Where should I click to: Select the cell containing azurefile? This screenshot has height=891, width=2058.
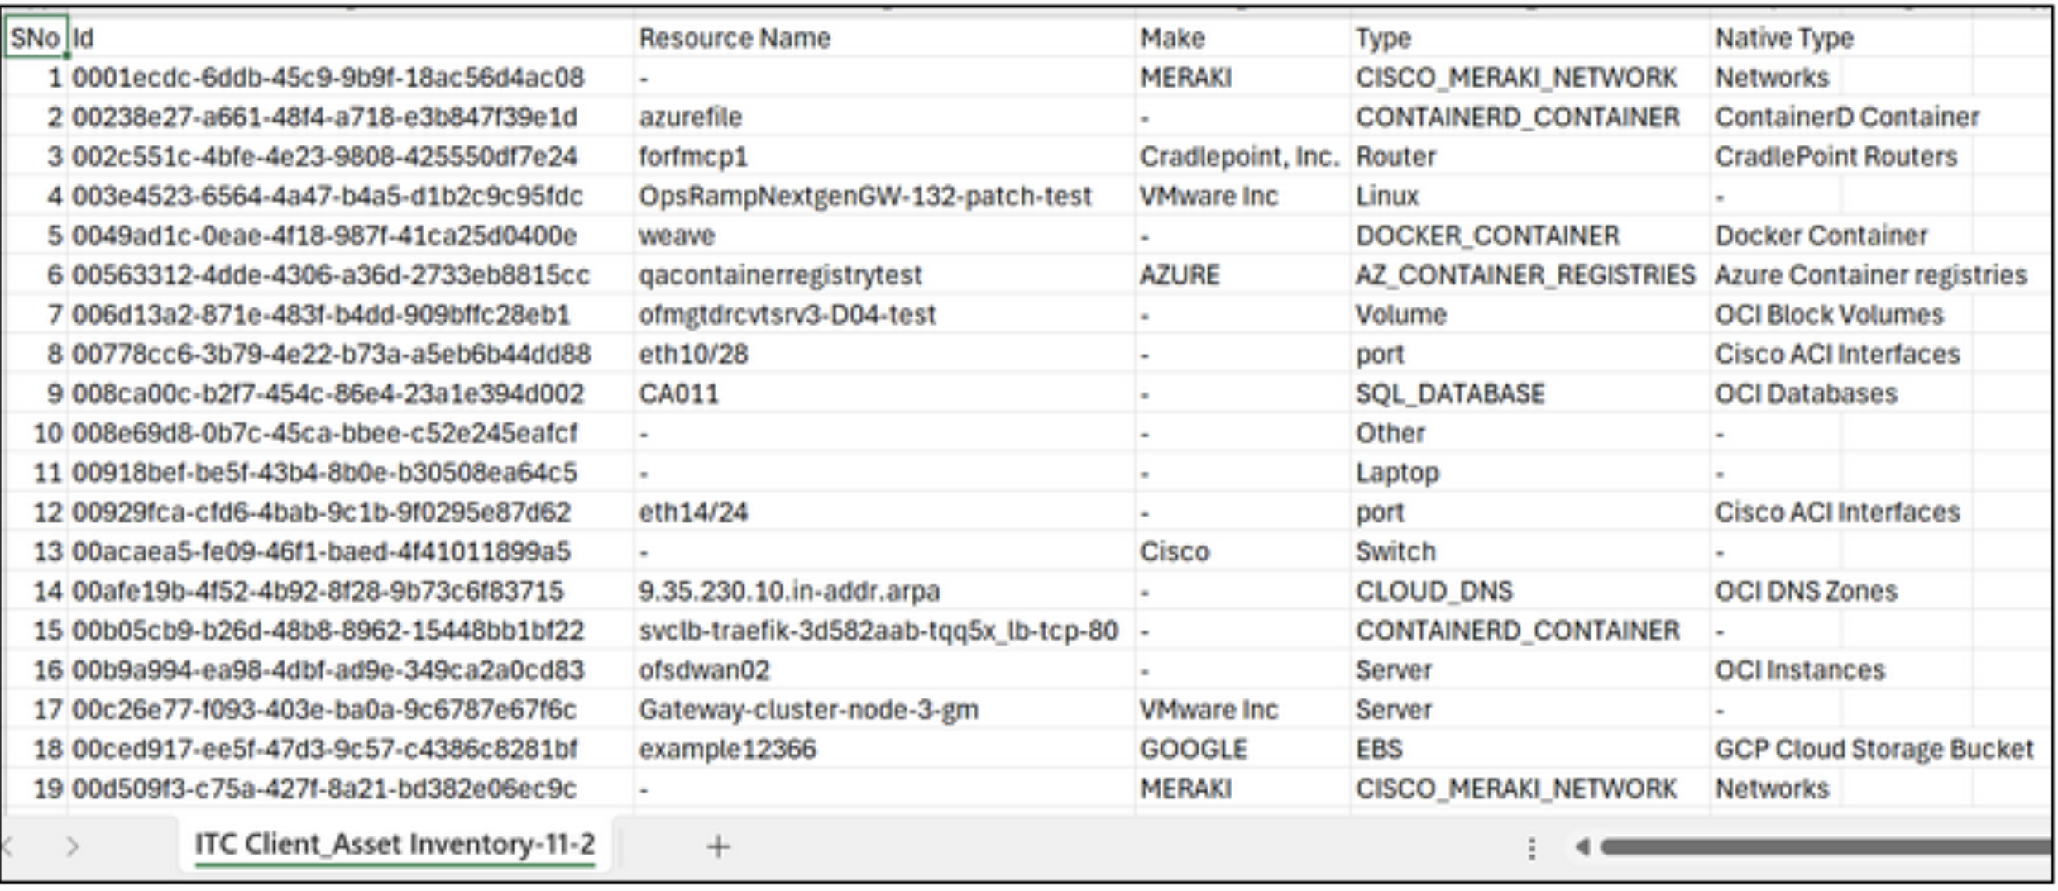(x=690, y=117)
